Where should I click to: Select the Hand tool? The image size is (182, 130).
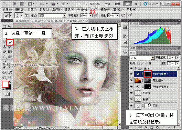click(4, 77)
